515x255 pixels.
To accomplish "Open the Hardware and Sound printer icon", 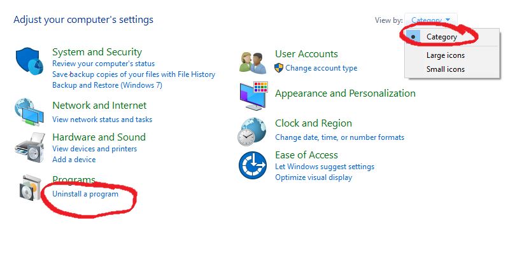I will [x=30, y=148].
